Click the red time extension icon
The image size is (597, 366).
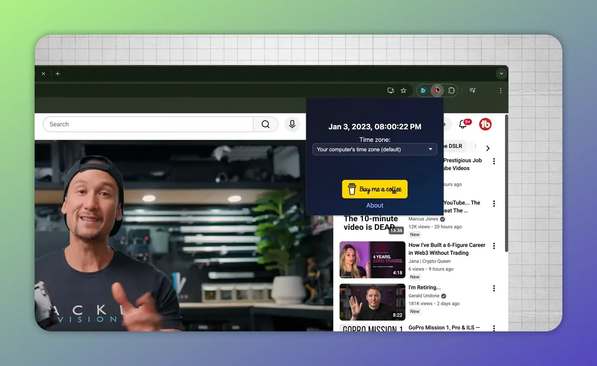437,90
